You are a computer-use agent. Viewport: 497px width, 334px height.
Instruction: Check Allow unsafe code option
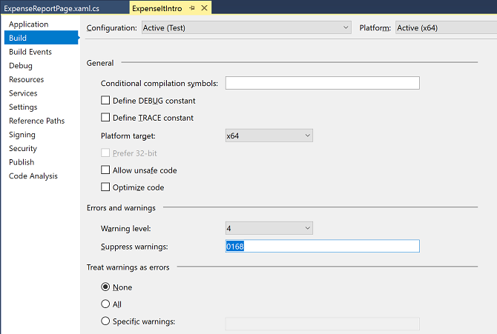[x=105, y=170]
